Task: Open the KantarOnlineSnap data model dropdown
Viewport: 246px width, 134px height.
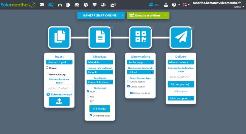Action: tap(100, 82)
